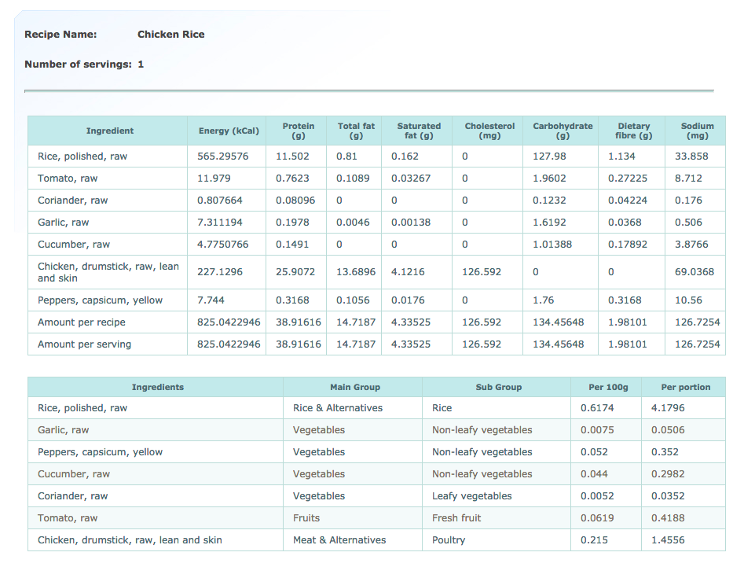Select the Dietary fibre (g) header
744x567 pixels.
633,131
